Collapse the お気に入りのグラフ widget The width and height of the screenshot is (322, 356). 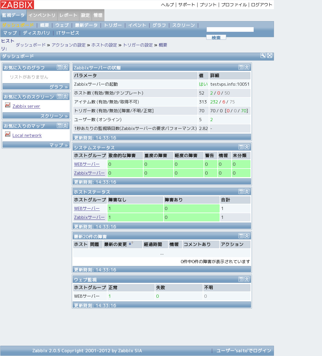pyautogui.click(x=65, y=67)
